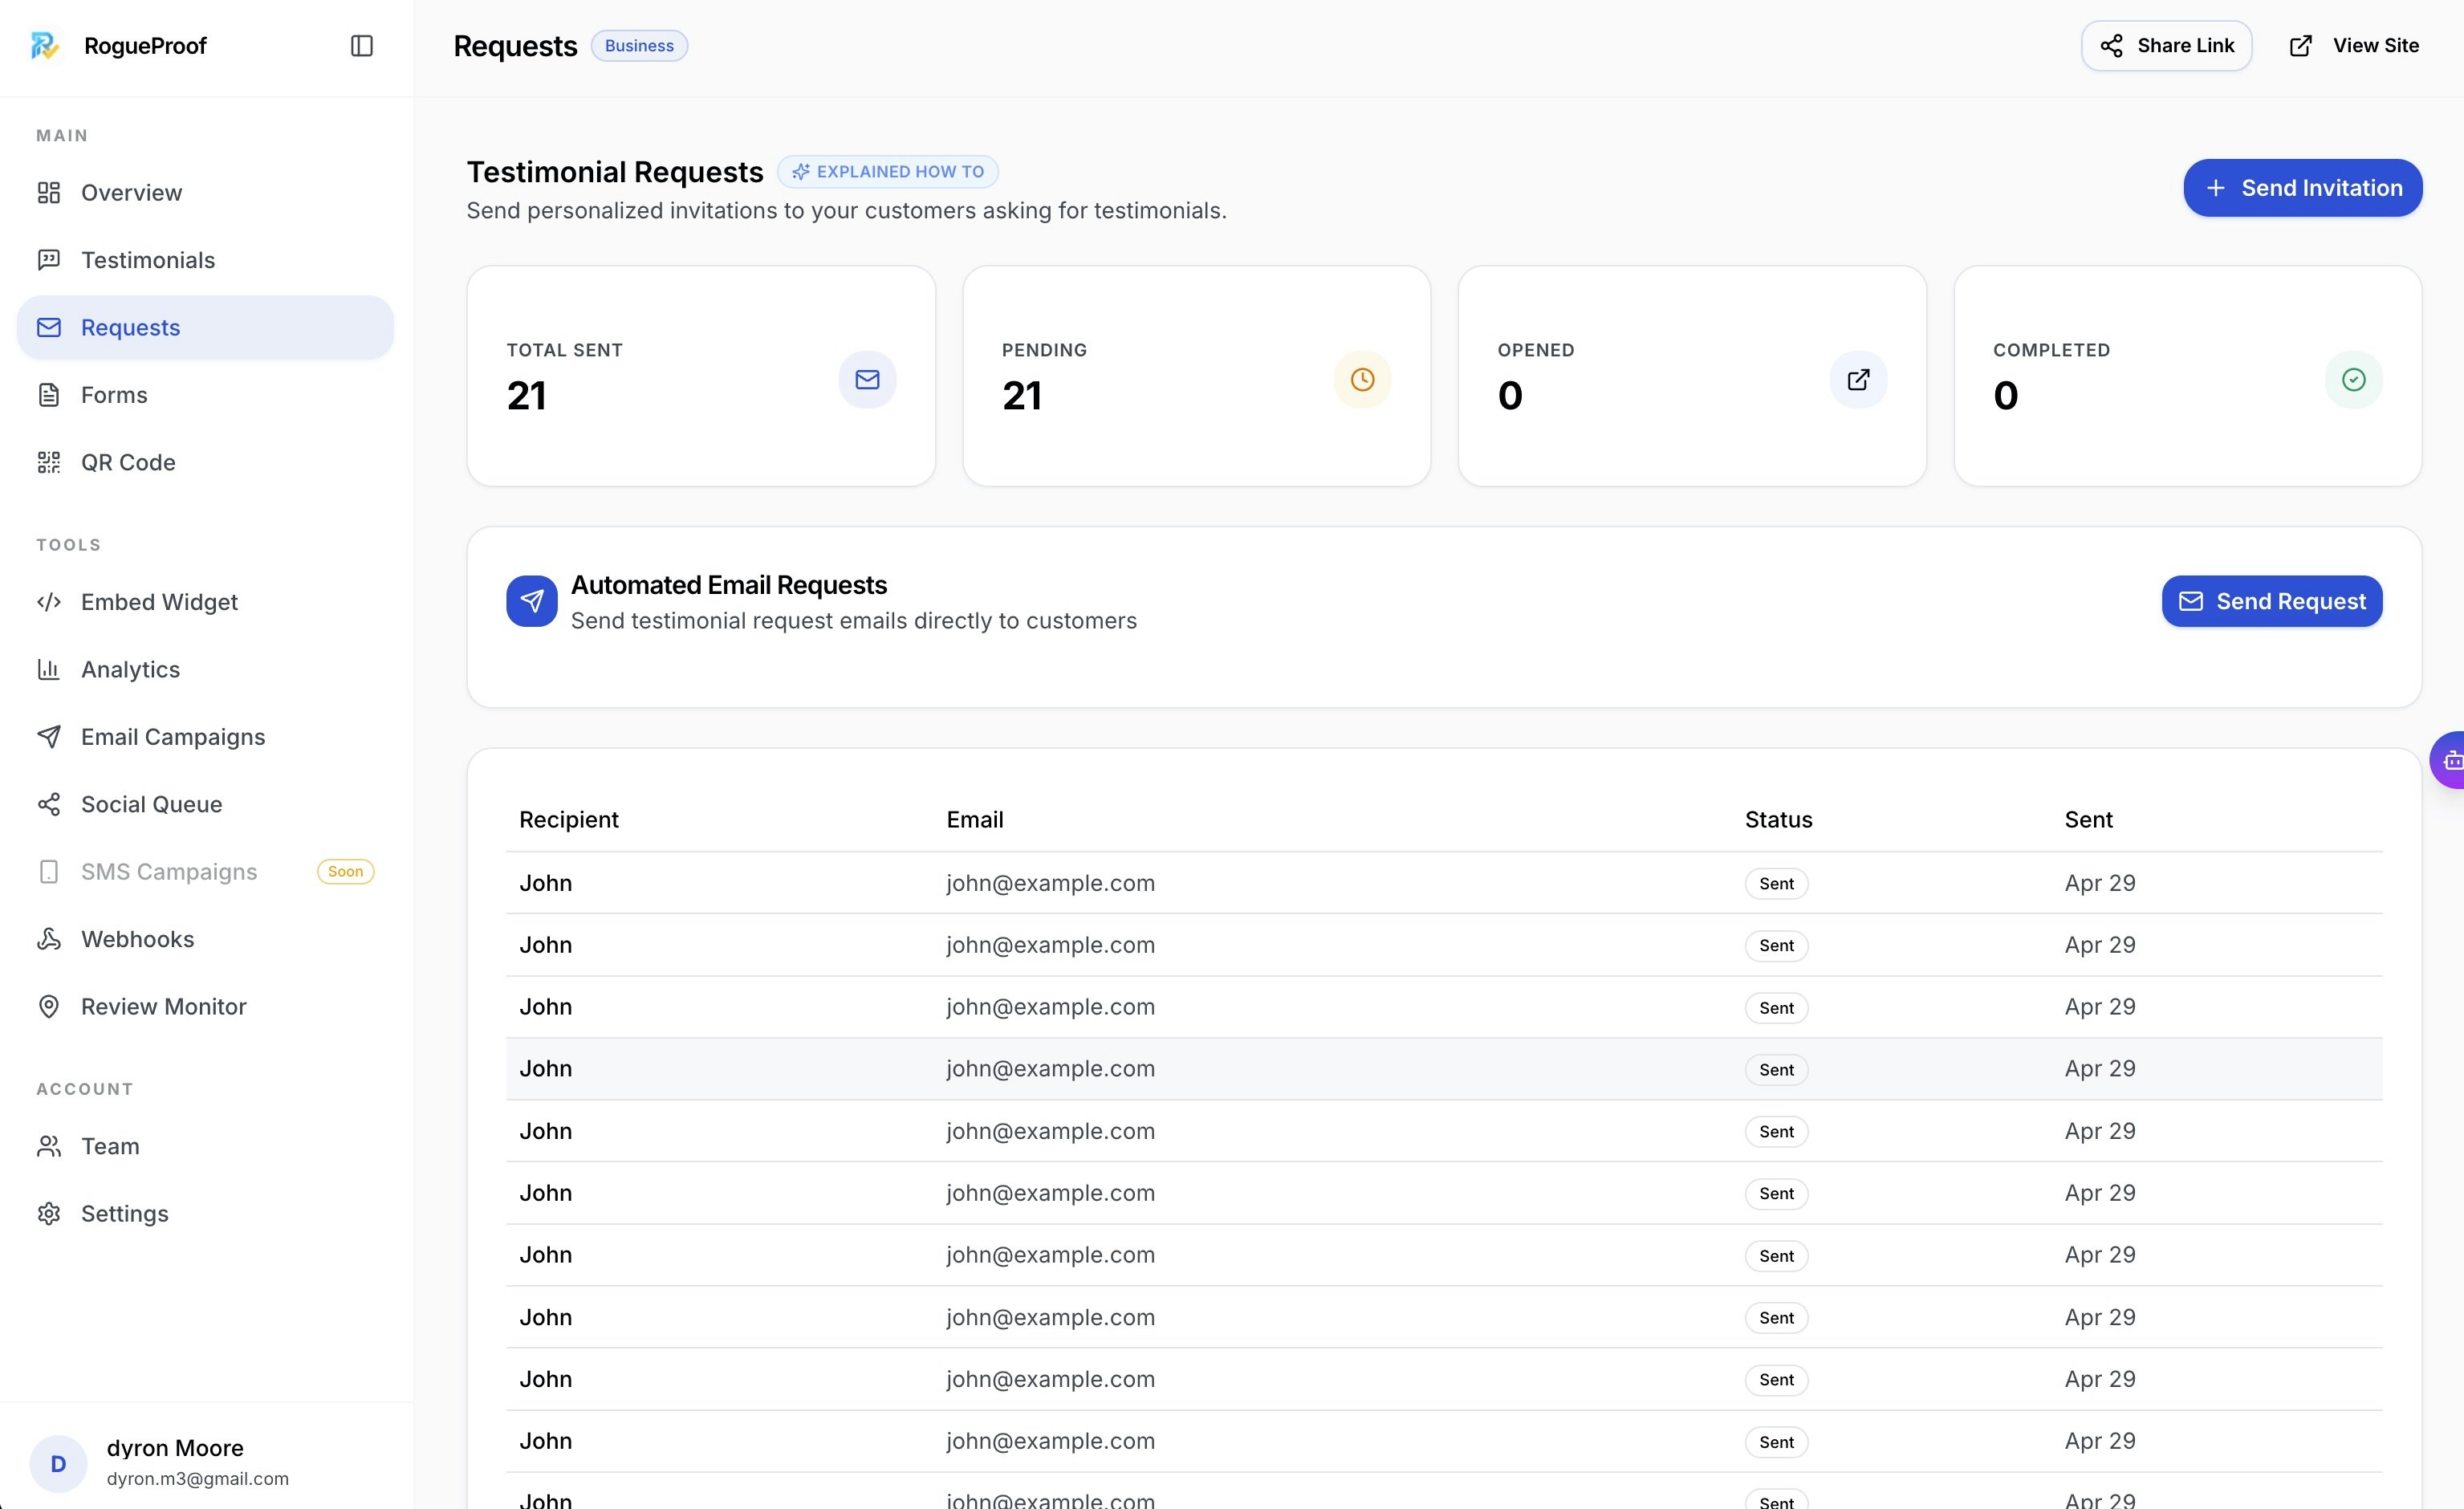Click the dyron Moore profile name
Viewport: 2464px width, 1509px height.
175,1448
